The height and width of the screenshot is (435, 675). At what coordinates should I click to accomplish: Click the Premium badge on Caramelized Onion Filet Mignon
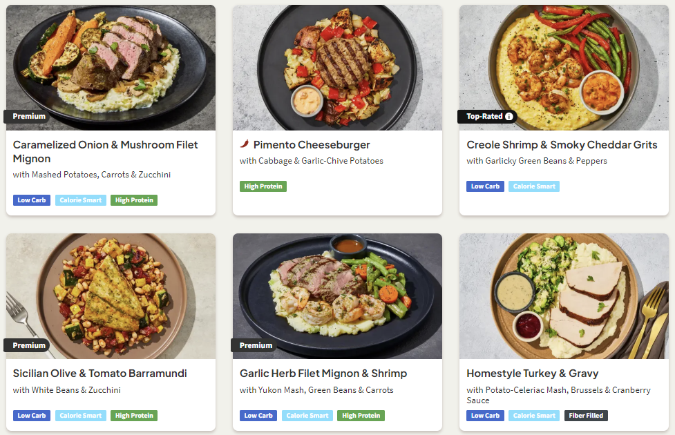click(28, 117)
